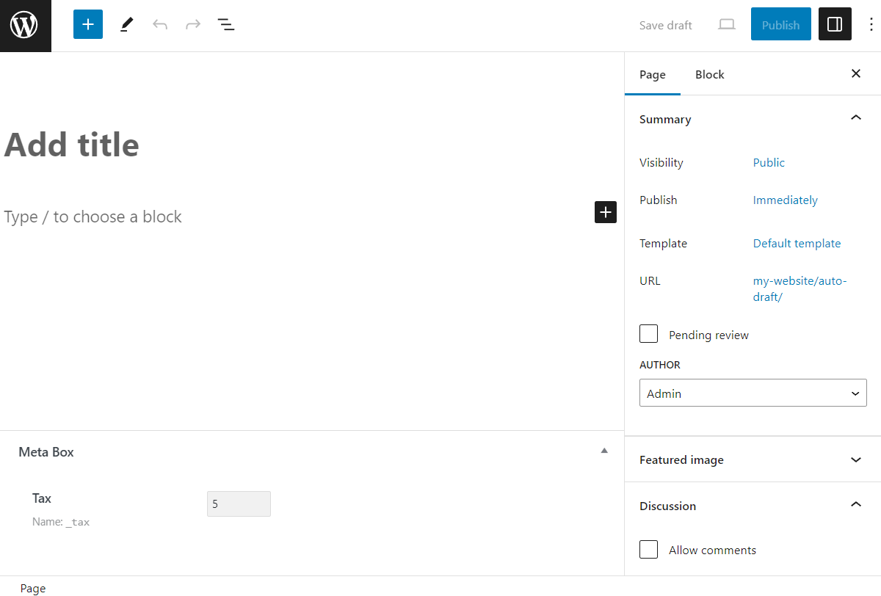Open the Author dropdown
Screen dimensions: 881x596
[753, 393]
